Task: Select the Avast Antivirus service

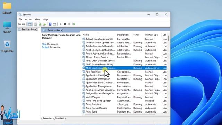Action: point(124,104)
